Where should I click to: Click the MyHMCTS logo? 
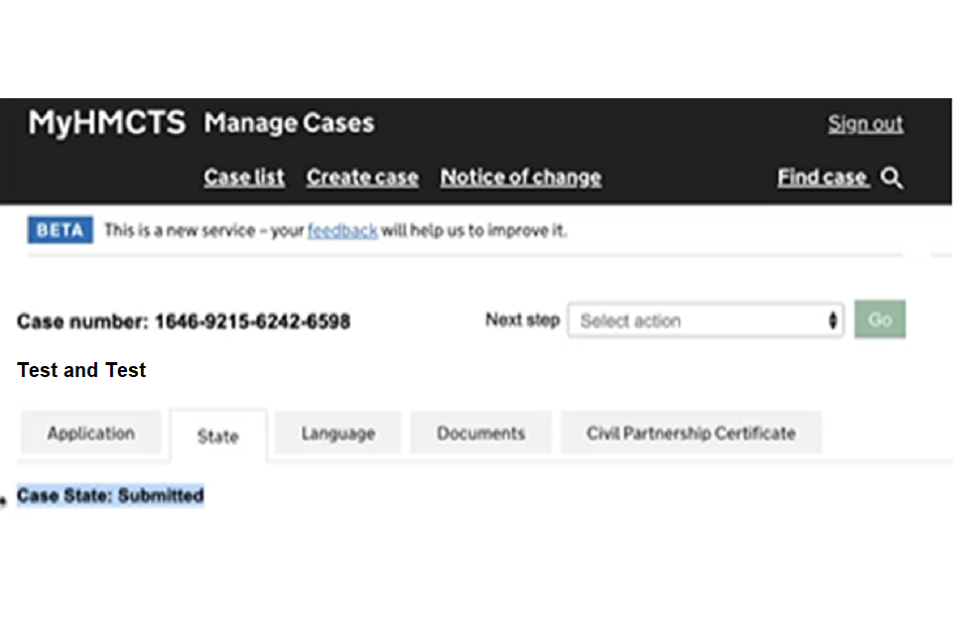pos(106,123)
